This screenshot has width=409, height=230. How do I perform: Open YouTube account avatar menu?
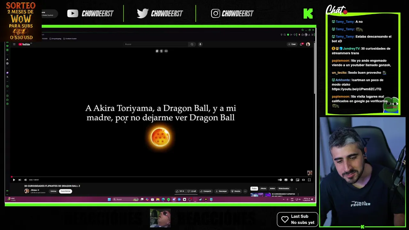pyautogui.click(x=308, y=44)
